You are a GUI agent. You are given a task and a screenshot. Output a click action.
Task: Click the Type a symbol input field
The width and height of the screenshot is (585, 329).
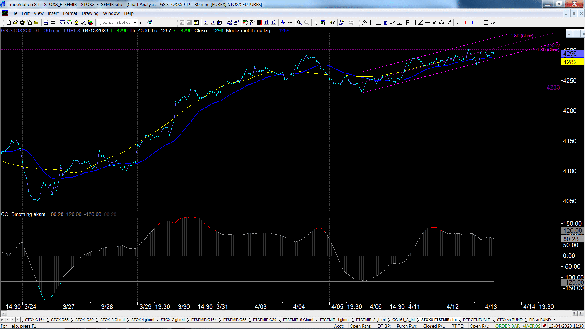click(115, 22)
